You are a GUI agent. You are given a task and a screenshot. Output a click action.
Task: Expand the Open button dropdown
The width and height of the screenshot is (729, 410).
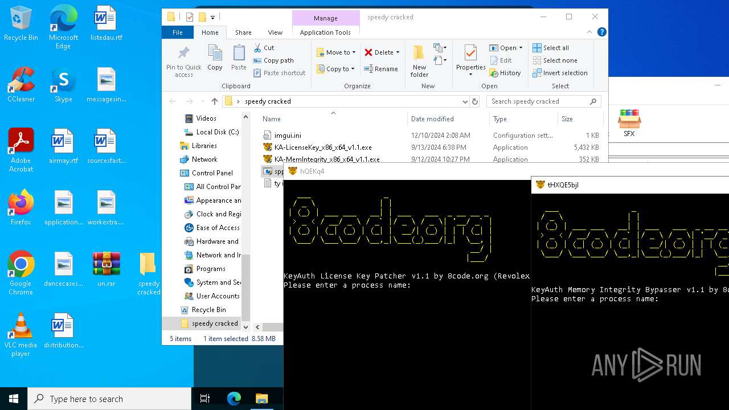coord(519,48)
